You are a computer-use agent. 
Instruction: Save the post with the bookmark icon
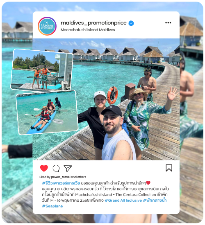pos(169,168)
